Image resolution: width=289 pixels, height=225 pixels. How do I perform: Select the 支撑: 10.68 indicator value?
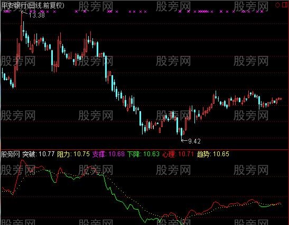click(108, 154)
